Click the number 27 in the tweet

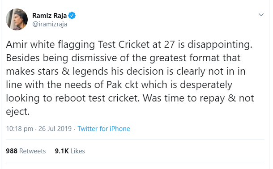(x=169, y=45)
